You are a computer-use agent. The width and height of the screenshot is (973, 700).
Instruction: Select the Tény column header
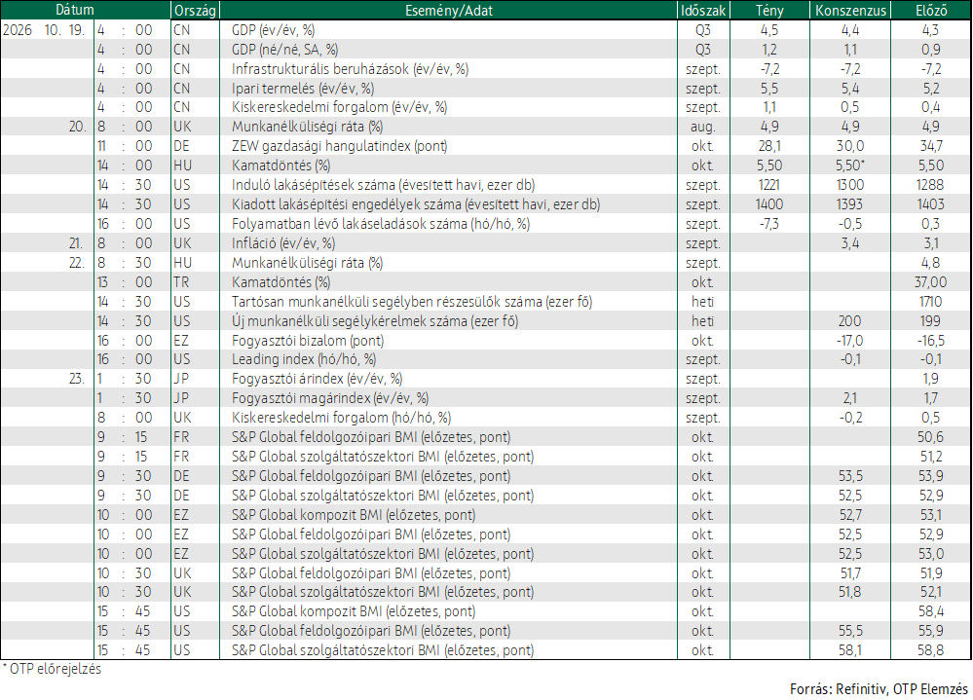tap(769, 10)
